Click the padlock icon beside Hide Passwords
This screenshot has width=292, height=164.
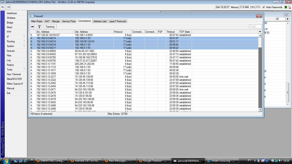click(x=289, y=7)
